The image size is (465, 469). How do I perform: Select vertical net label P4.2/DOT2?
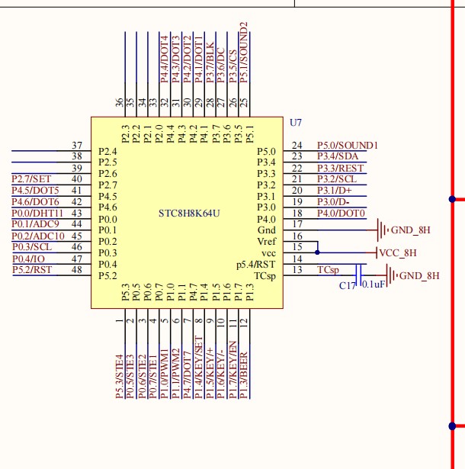[x=188, y=59]
